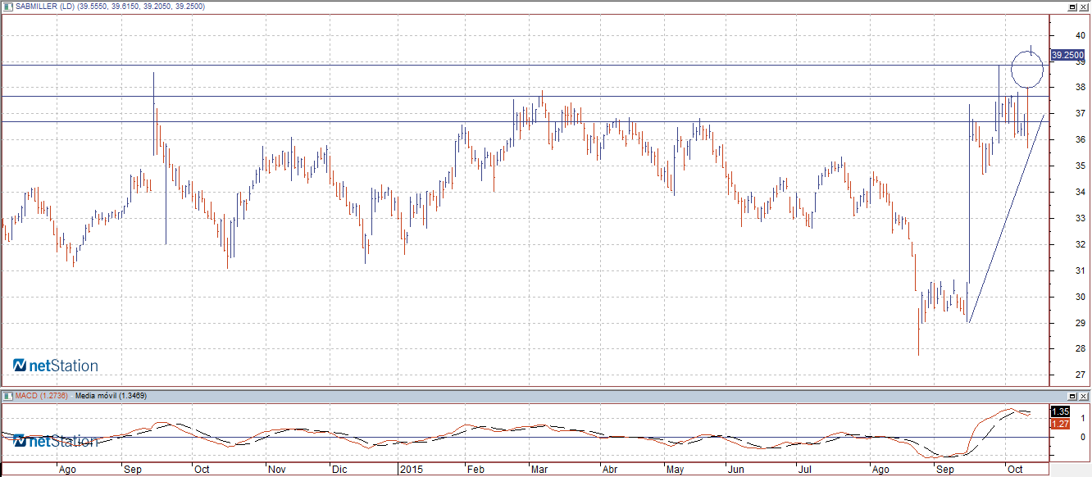Select the red MACD indicator label
Image resolution: width=1092 pixels, height=477 pixels.
pyautogui.click(x=41, y=396)
